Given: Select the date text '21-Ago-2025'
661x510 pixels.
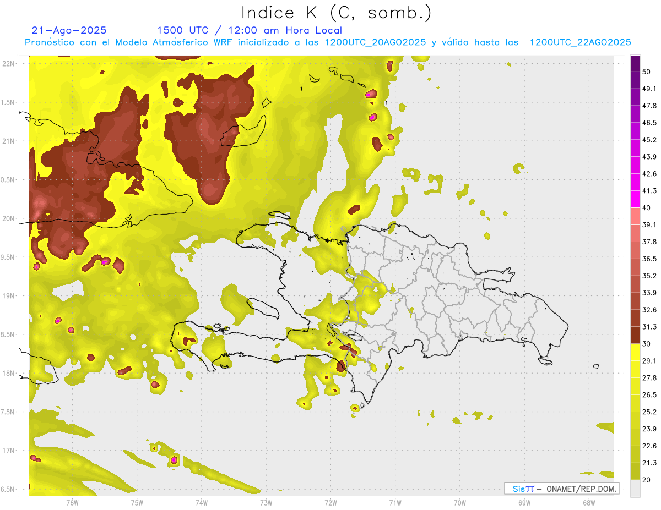Looking at the screenshot, I should coord(69,30).
